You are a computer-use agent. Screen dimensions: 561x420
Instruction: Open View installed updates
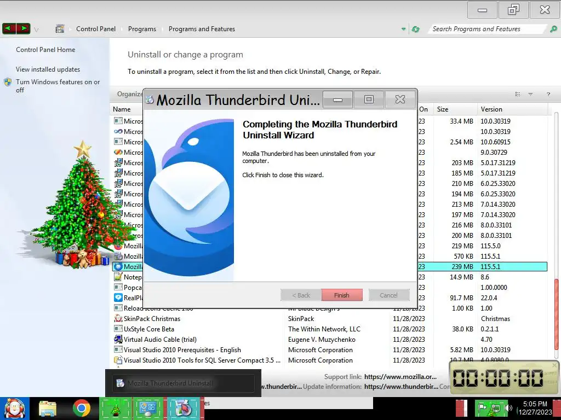[x=48, y=69]
